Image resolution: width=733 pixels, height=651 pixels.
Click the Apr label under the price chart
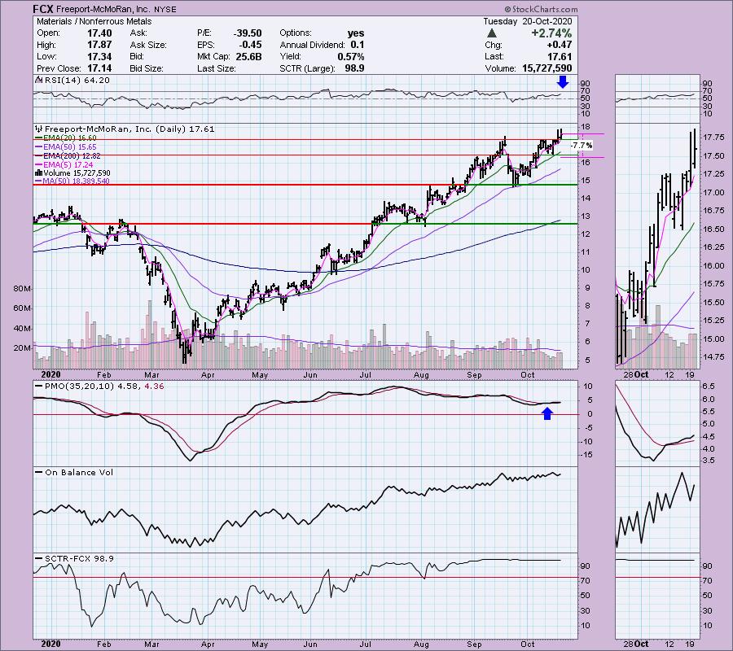[x=208, y=375]
